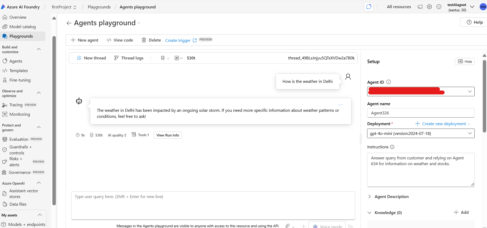Open Model catalog in sidebar
This screenshot has height=228, width=487.
(x=23, y=27)
